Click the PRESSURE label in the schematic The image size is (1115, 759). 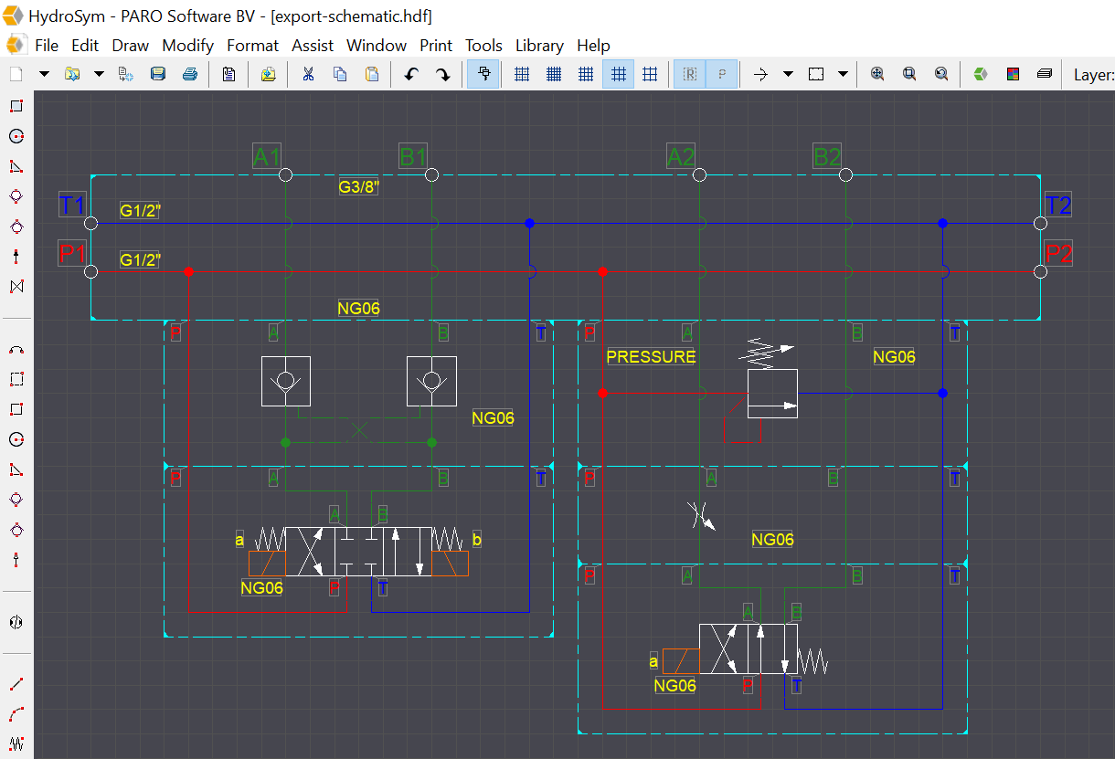[651, 357]
